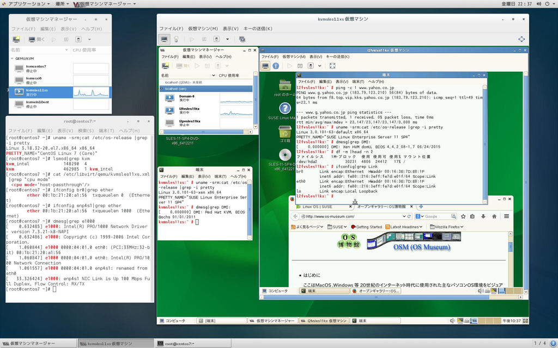Click new VM icon in nested 仮想マシンマネージャー
This screenshot has height=348, width=558.
coord(166,66)
